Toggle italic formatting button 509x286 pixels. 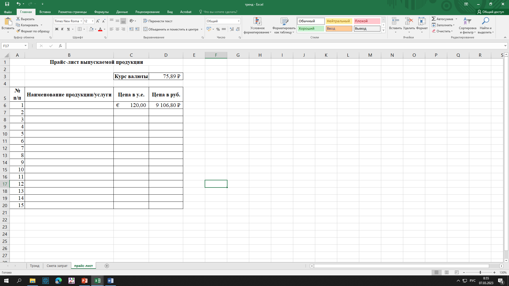[62, 29]
